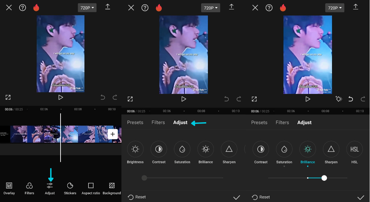
Task: Redo in the middle panel
Action: (239, 99)
